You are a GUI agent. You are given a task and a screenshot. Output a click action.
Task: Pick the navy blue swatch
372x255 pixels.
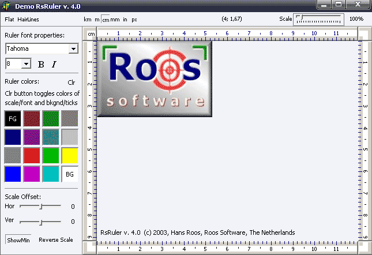pyautogui.click(x=13, y=137)
